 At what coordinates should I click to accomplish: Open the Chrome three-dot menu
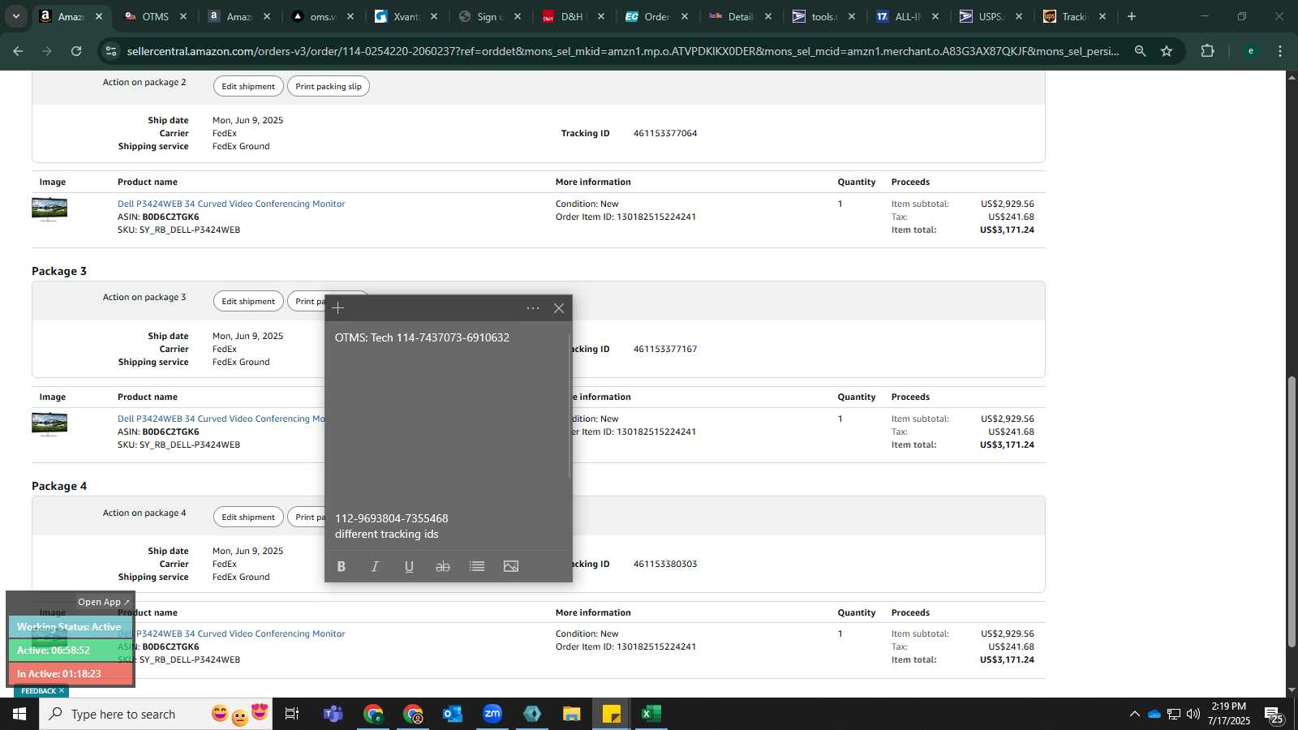[1280, 51]
